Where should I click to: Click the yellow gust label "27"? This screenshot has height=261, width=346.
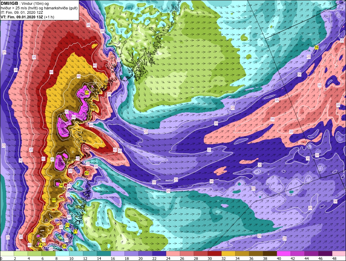point(75,232)
